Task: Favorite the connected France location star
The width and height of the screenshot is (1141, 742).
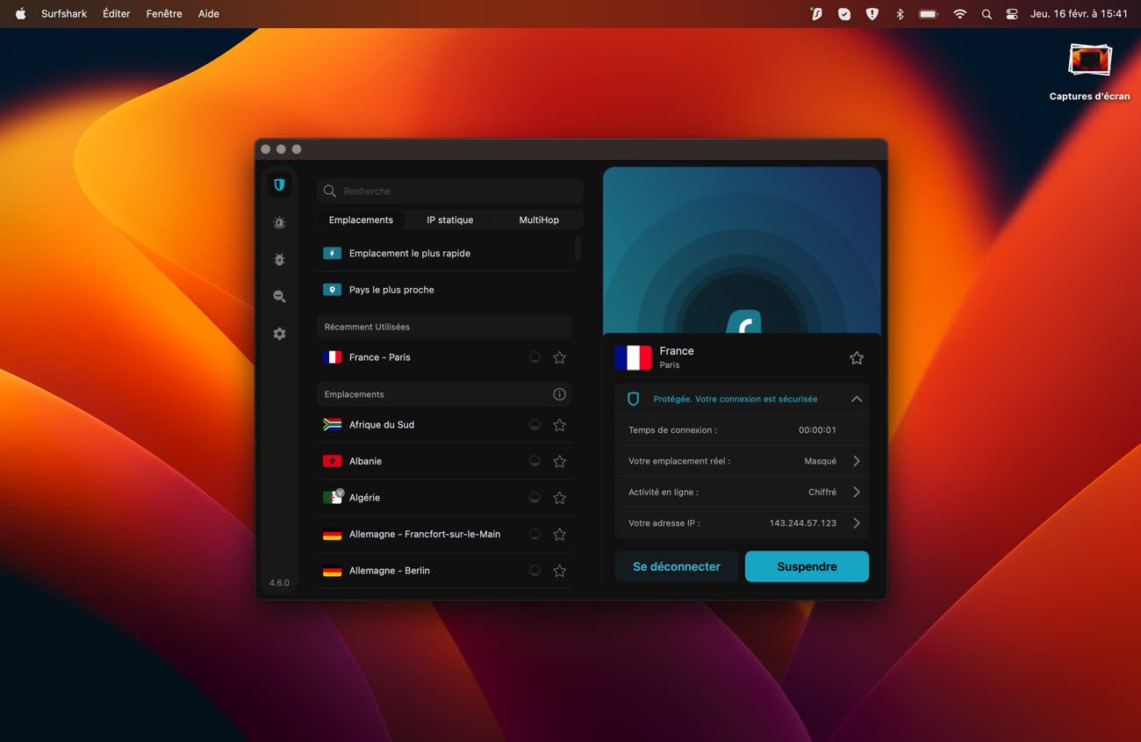Action: pos(857,357)
